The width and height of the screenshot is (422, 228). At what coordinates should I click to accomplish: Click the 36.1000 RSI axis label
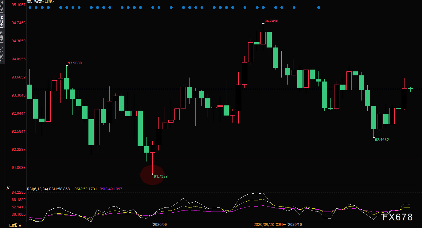(x=18, y=214)
